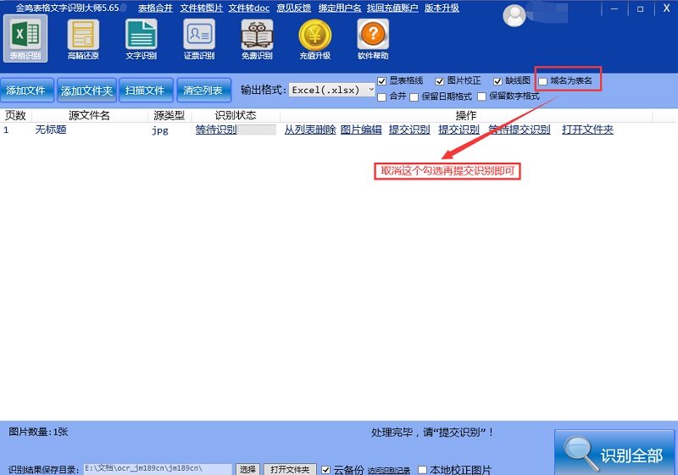
Task: Open 证票识别 ID card recognition
Action: (199, 39)
